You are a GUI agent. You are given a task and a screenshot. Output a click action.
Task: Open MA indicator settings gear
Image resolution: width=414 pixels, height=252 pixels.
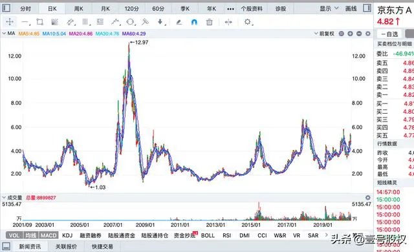[x=368, y=34]
